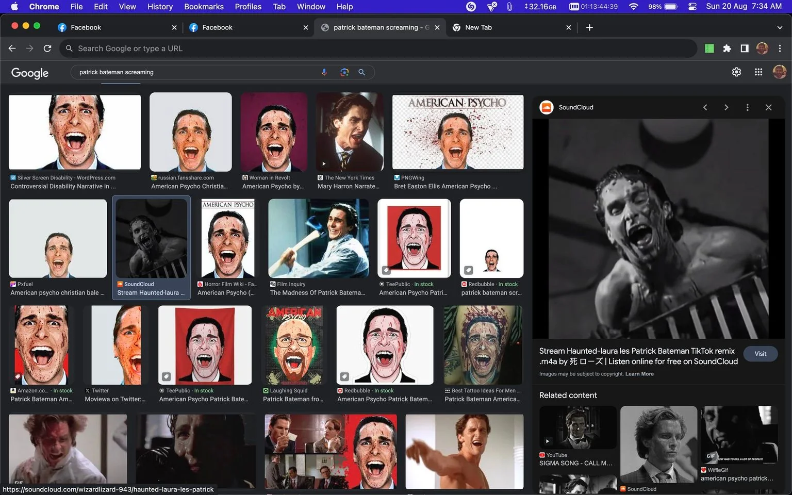Open macOS Control Center toggles

tap(692, 7)
